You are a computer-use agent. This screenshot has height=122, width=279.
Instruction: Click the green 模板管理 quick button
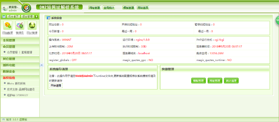(199, 81)
